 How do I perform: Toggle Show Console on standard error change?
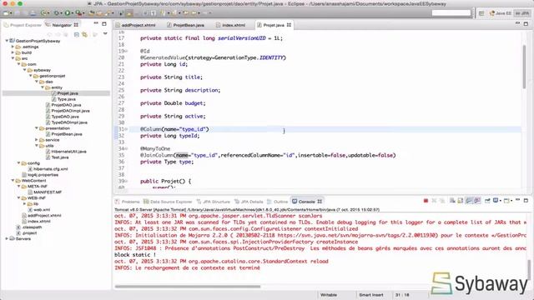point(477,201)
